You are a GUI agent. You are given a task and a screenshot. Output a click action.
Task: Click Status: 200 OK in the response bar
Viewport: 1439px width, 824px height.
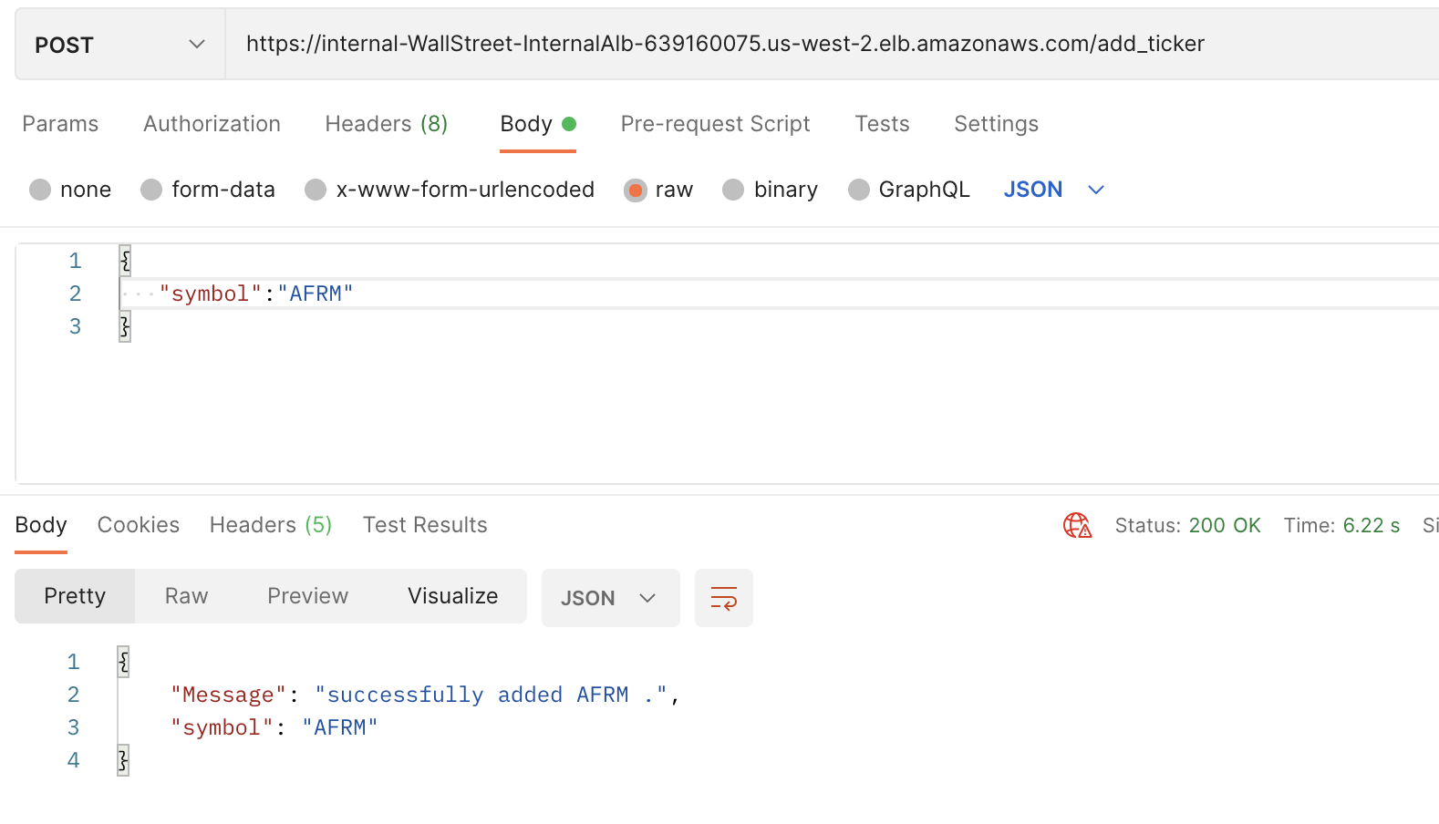pos(1187,525)
